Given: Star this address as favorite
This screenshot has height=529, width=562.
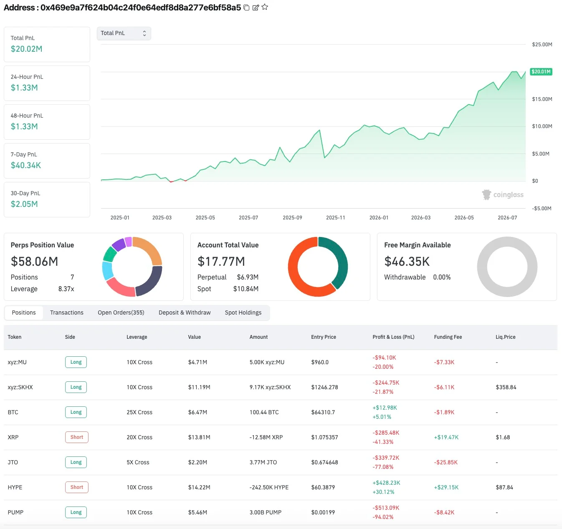Looking at the screenshot, I should [x=265, y=7].
